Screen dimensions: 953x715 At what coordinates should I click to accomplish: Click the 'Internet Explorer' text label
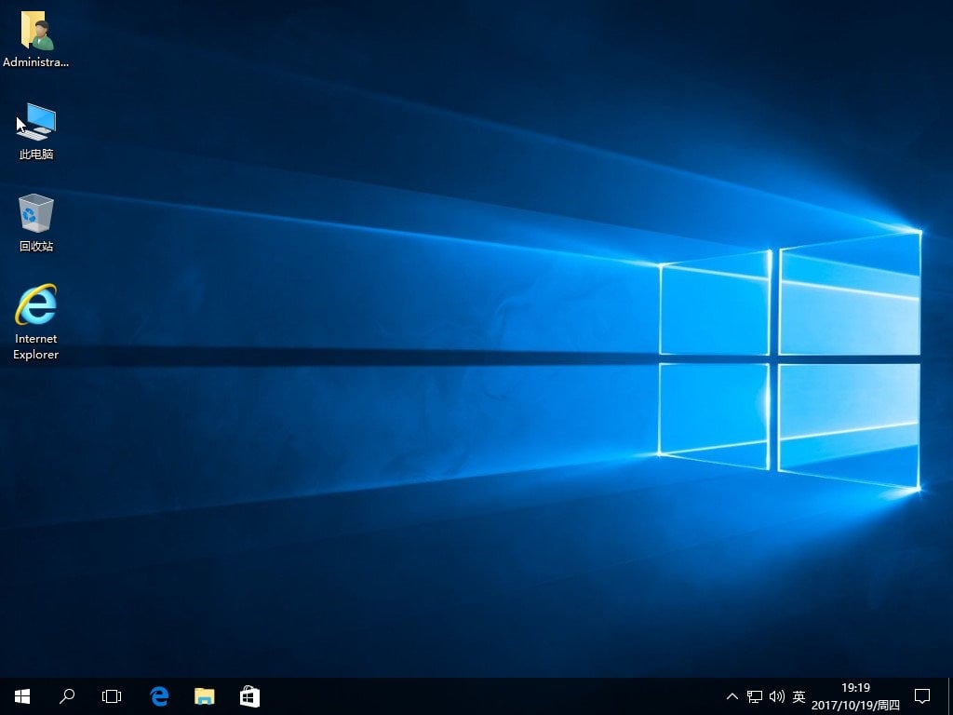[36, 346]
